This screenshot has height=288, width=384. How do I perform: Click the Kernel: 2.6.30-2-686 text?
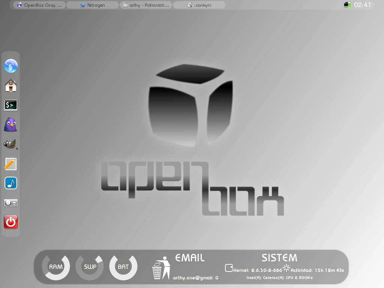258,270
